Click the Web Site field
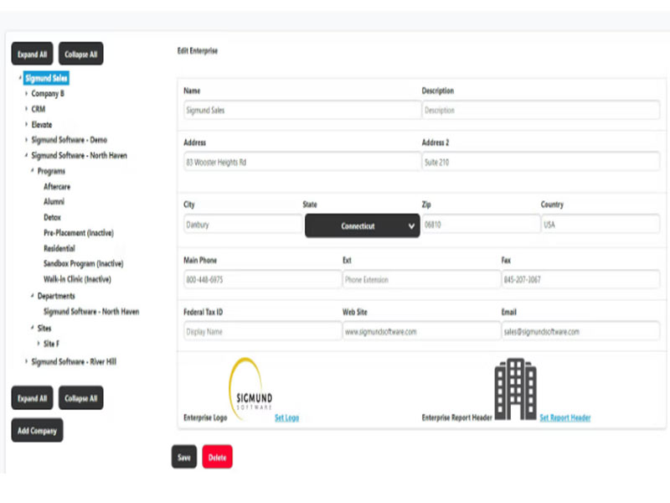This screenshot has height=503, width=670. pos(421,331)
